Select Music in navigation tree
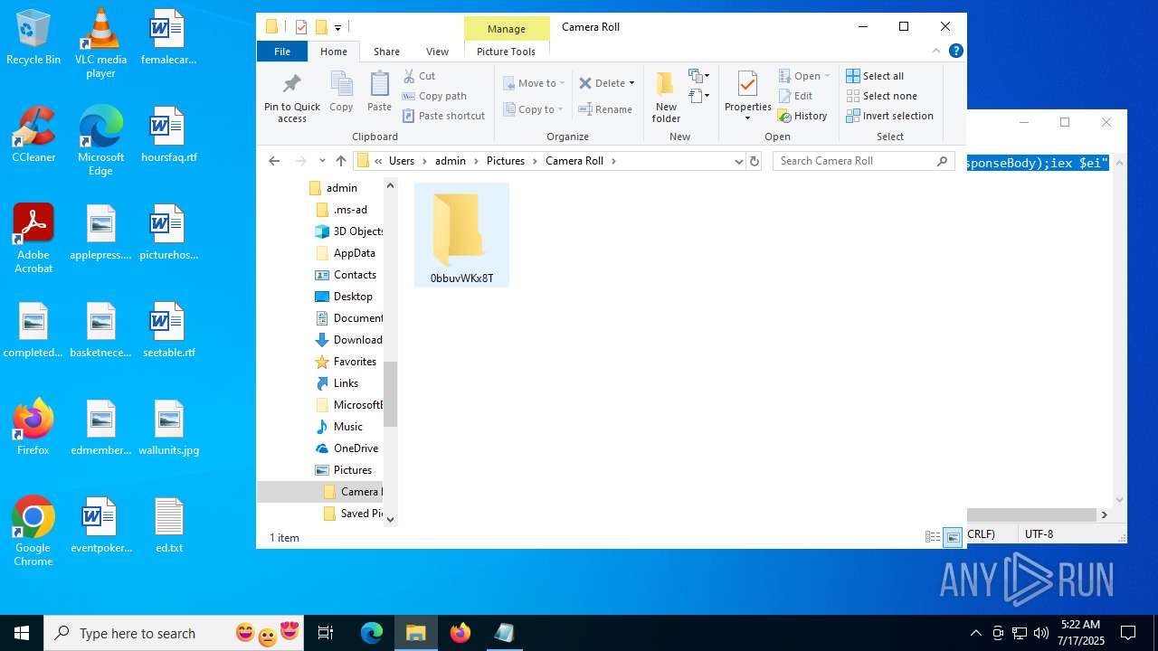 tap(348, 427)
